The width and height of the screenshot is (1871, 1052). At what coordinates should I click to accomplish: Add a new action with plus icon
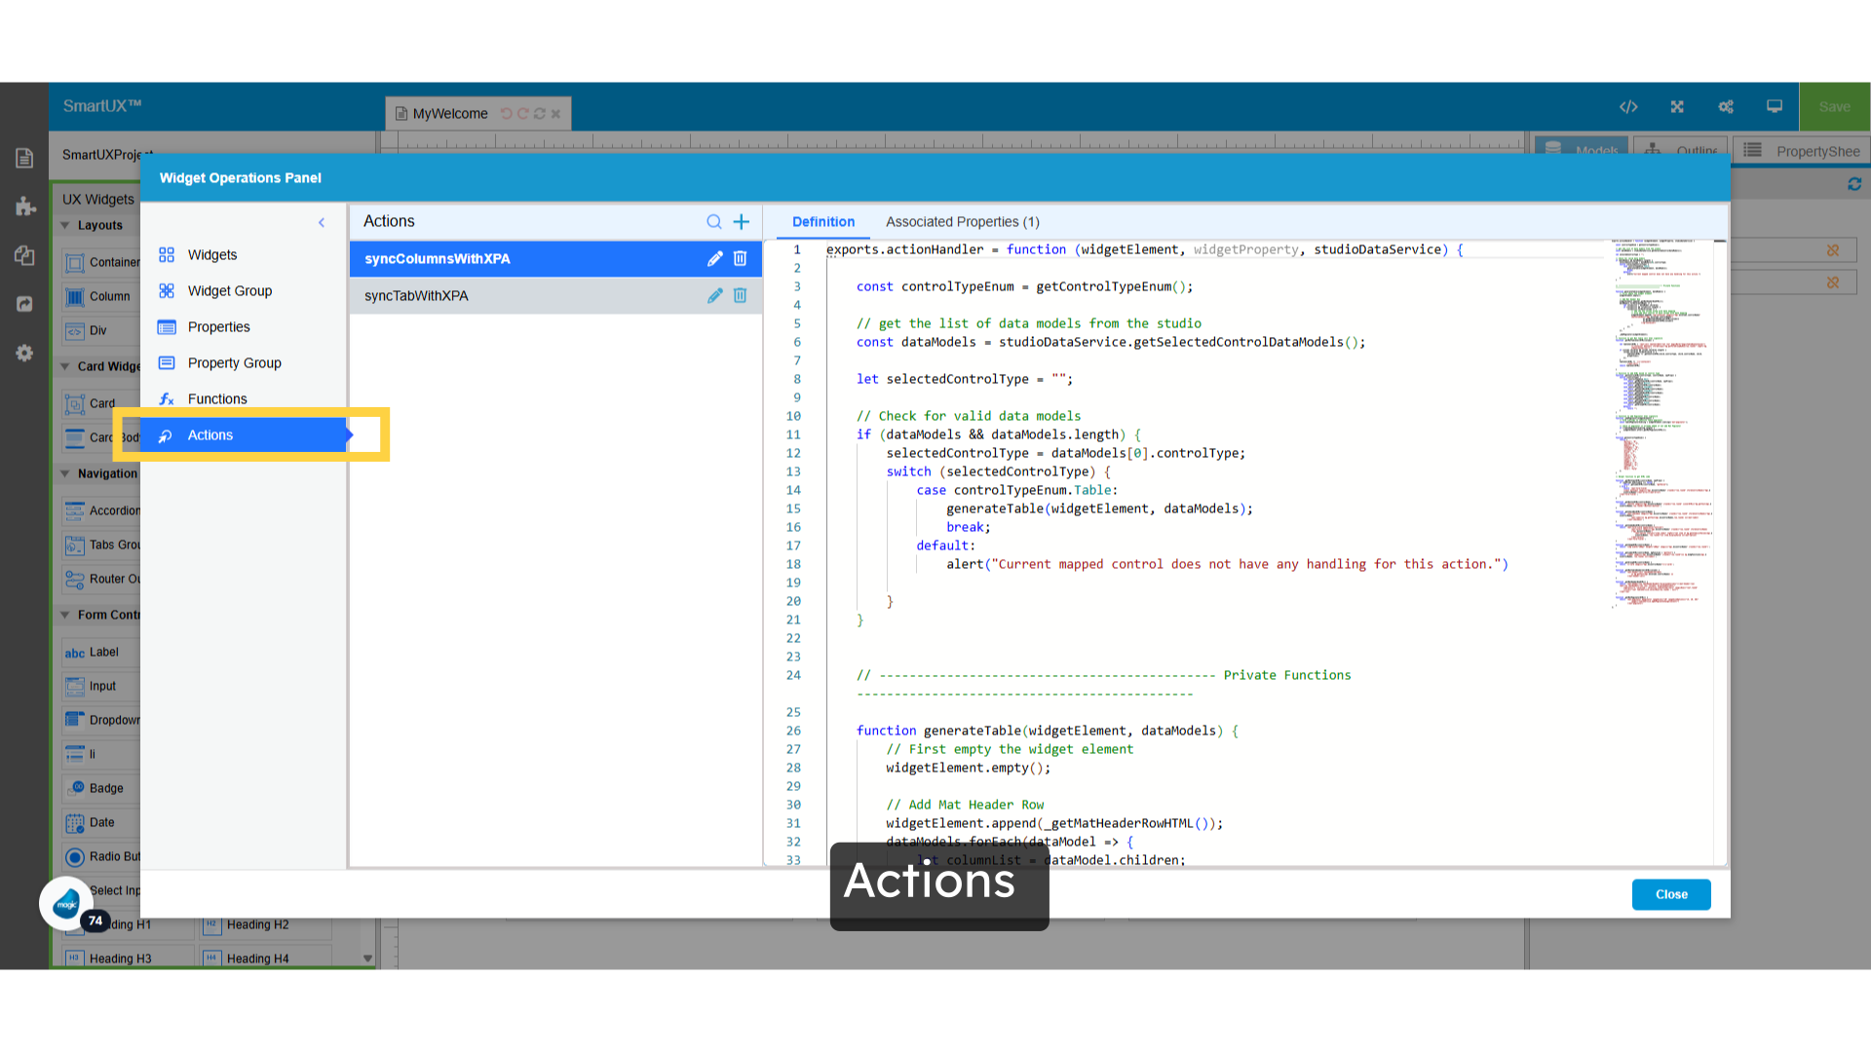[742, 222]
